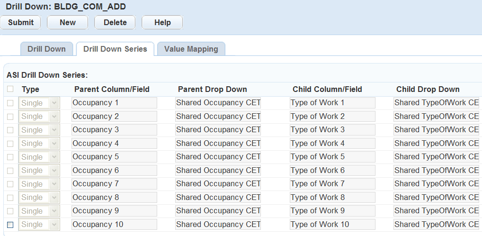Toggle the select-all checkbox in header
Screen dimensions: 482x236
(10, 89)
